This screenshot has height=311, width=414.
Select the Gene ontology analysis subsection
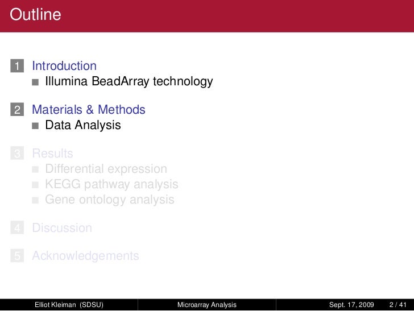click(110, 200)
